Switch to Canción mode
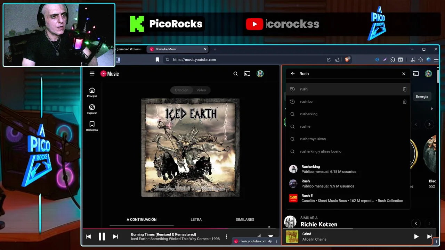445x250 pixels. (x=181, y=90)
